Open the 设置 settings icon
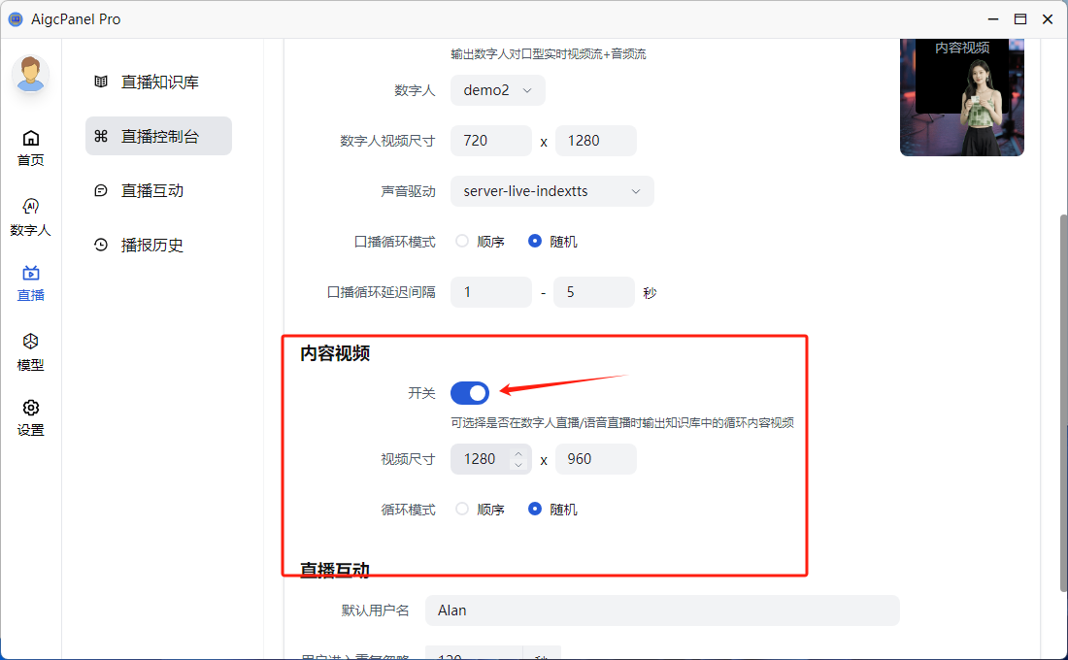This screenshot has width=1068, height=660. coord(30,415)
